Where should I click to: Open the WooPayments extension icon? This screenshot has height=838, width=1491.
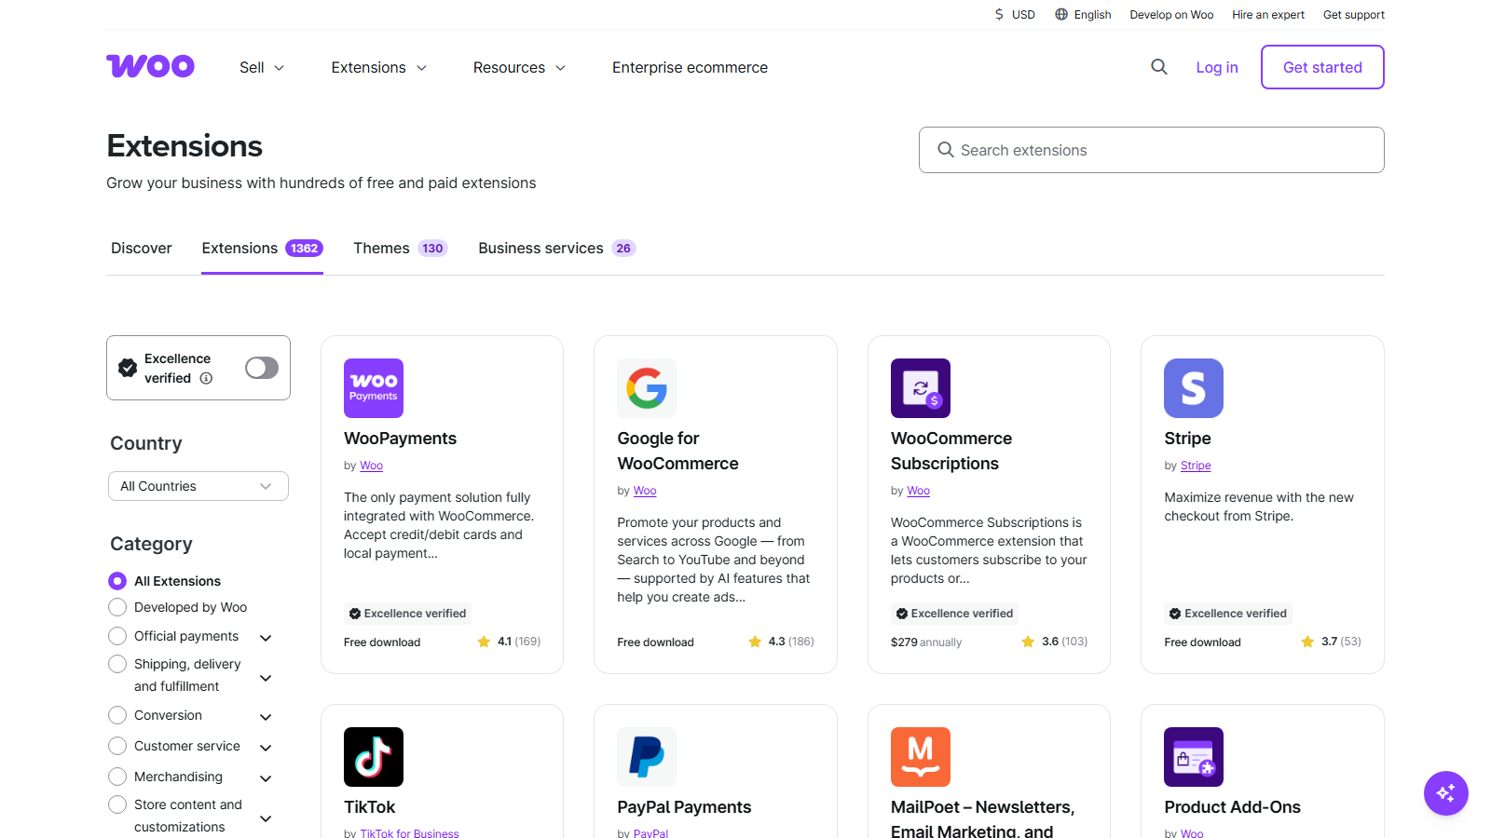click(374, 388)
